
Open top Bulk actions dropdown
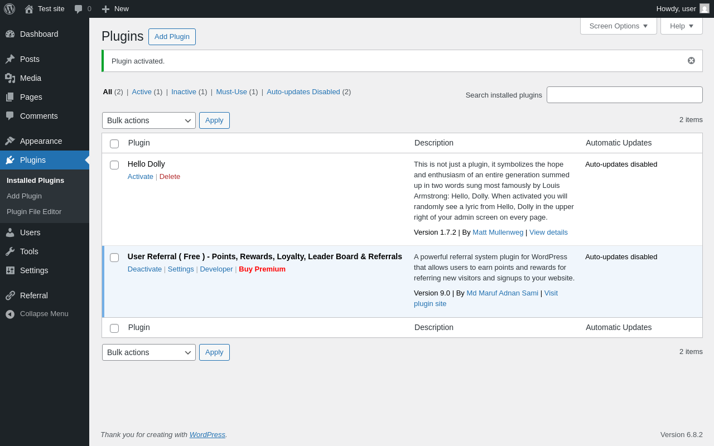149,120
